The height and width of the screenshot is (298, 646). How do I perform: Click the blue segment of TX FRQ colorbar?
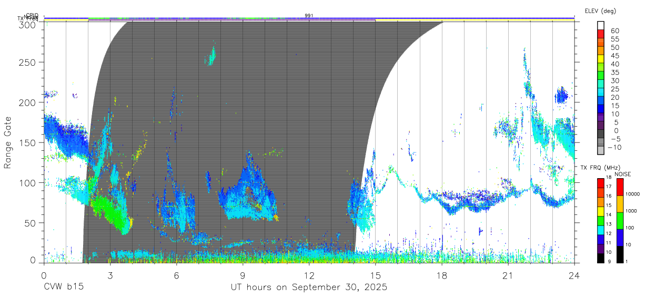click(x=601, y=239)
